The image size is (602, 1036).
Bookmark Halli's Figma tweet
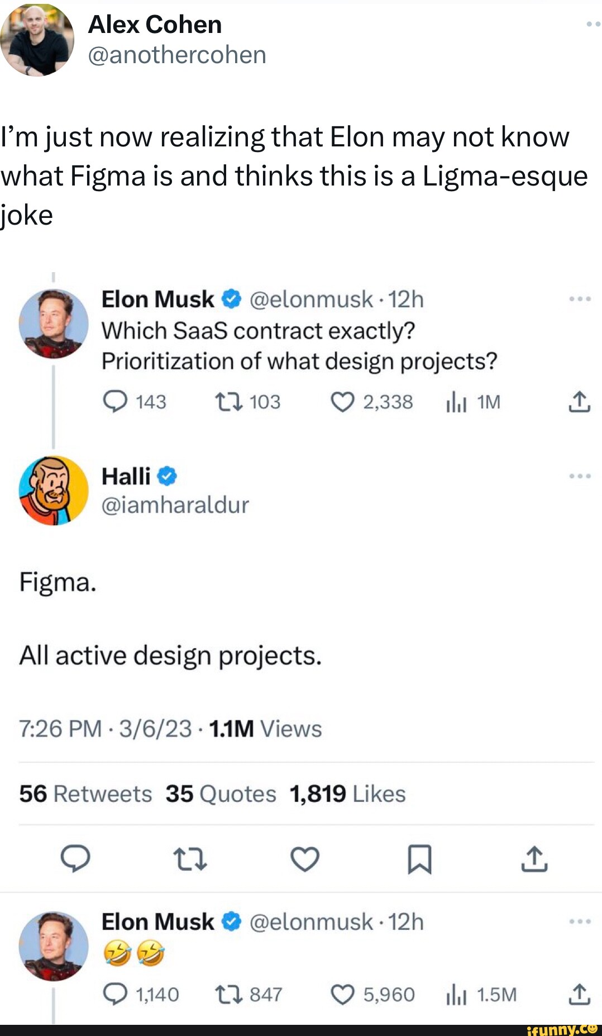tap(419, 859)
